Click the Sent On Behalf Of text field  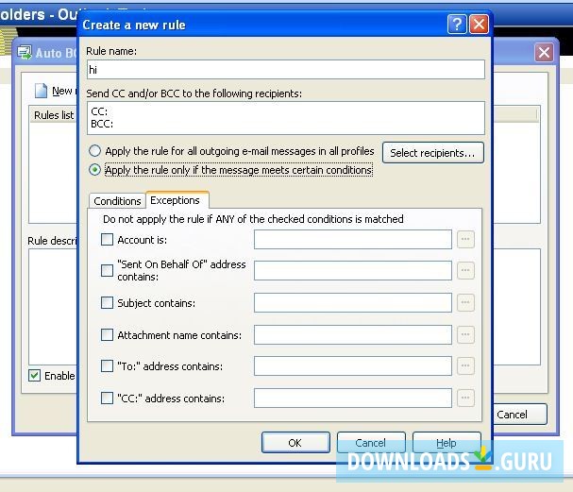[353, 270]
